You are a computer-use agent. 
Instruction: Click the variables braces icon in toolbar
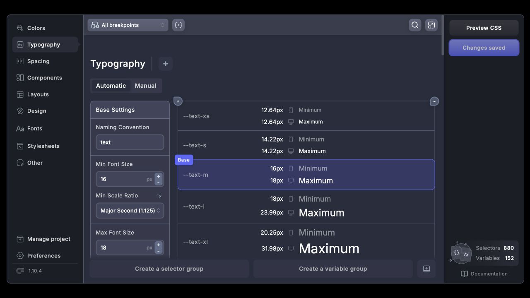tap(178, 25)
